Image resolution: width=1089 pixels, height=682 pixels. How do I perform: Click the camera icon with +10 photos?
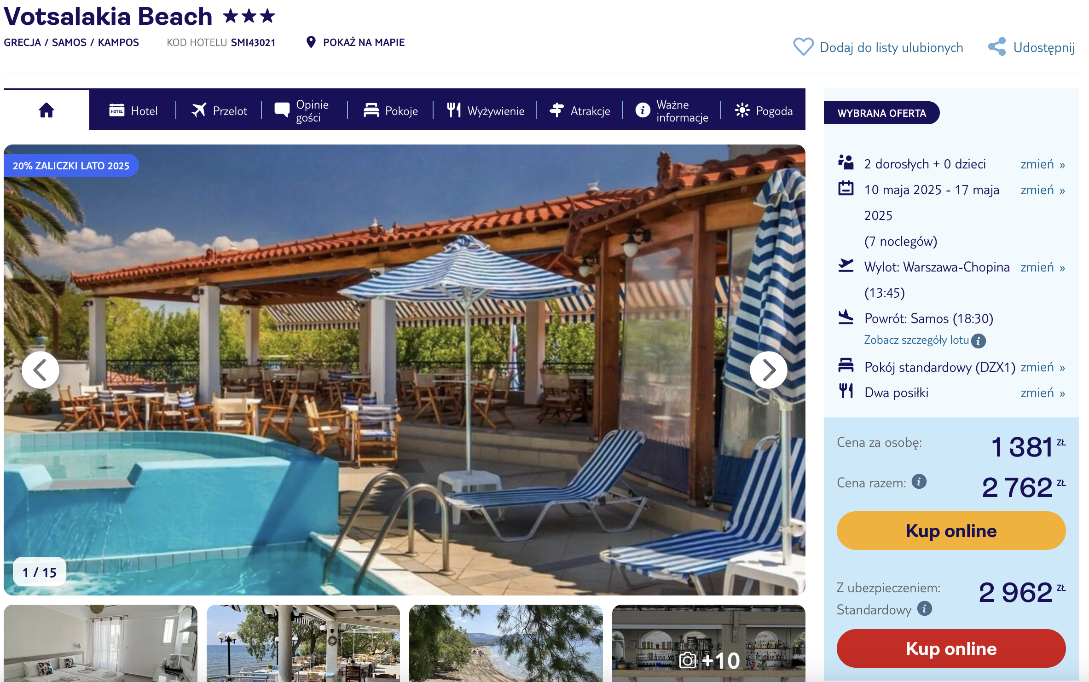tap(688, 661)
